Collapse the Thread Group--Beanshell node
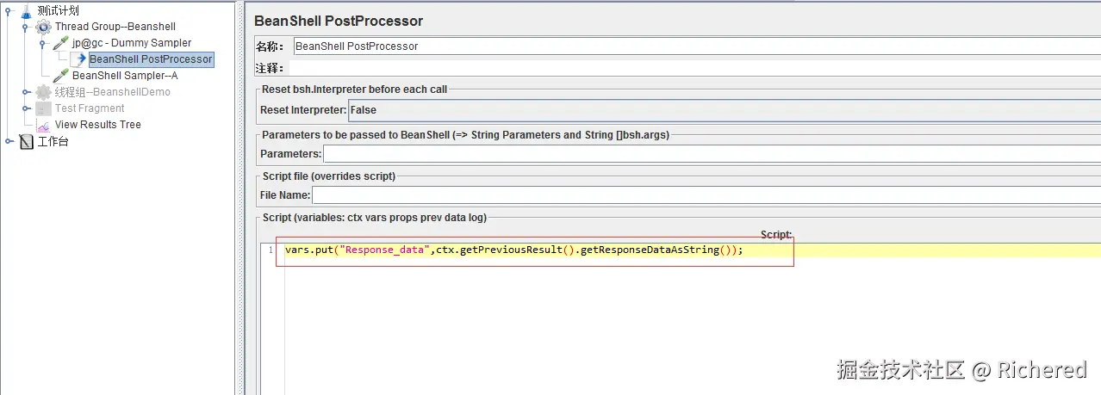Viewport: 1101px width, 395px height. pos(26,27)
